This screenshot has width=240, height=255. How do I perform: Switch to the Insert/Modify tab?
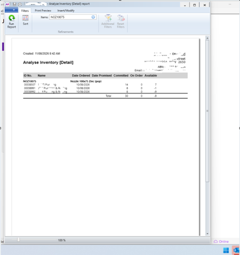tap(66, 11)
